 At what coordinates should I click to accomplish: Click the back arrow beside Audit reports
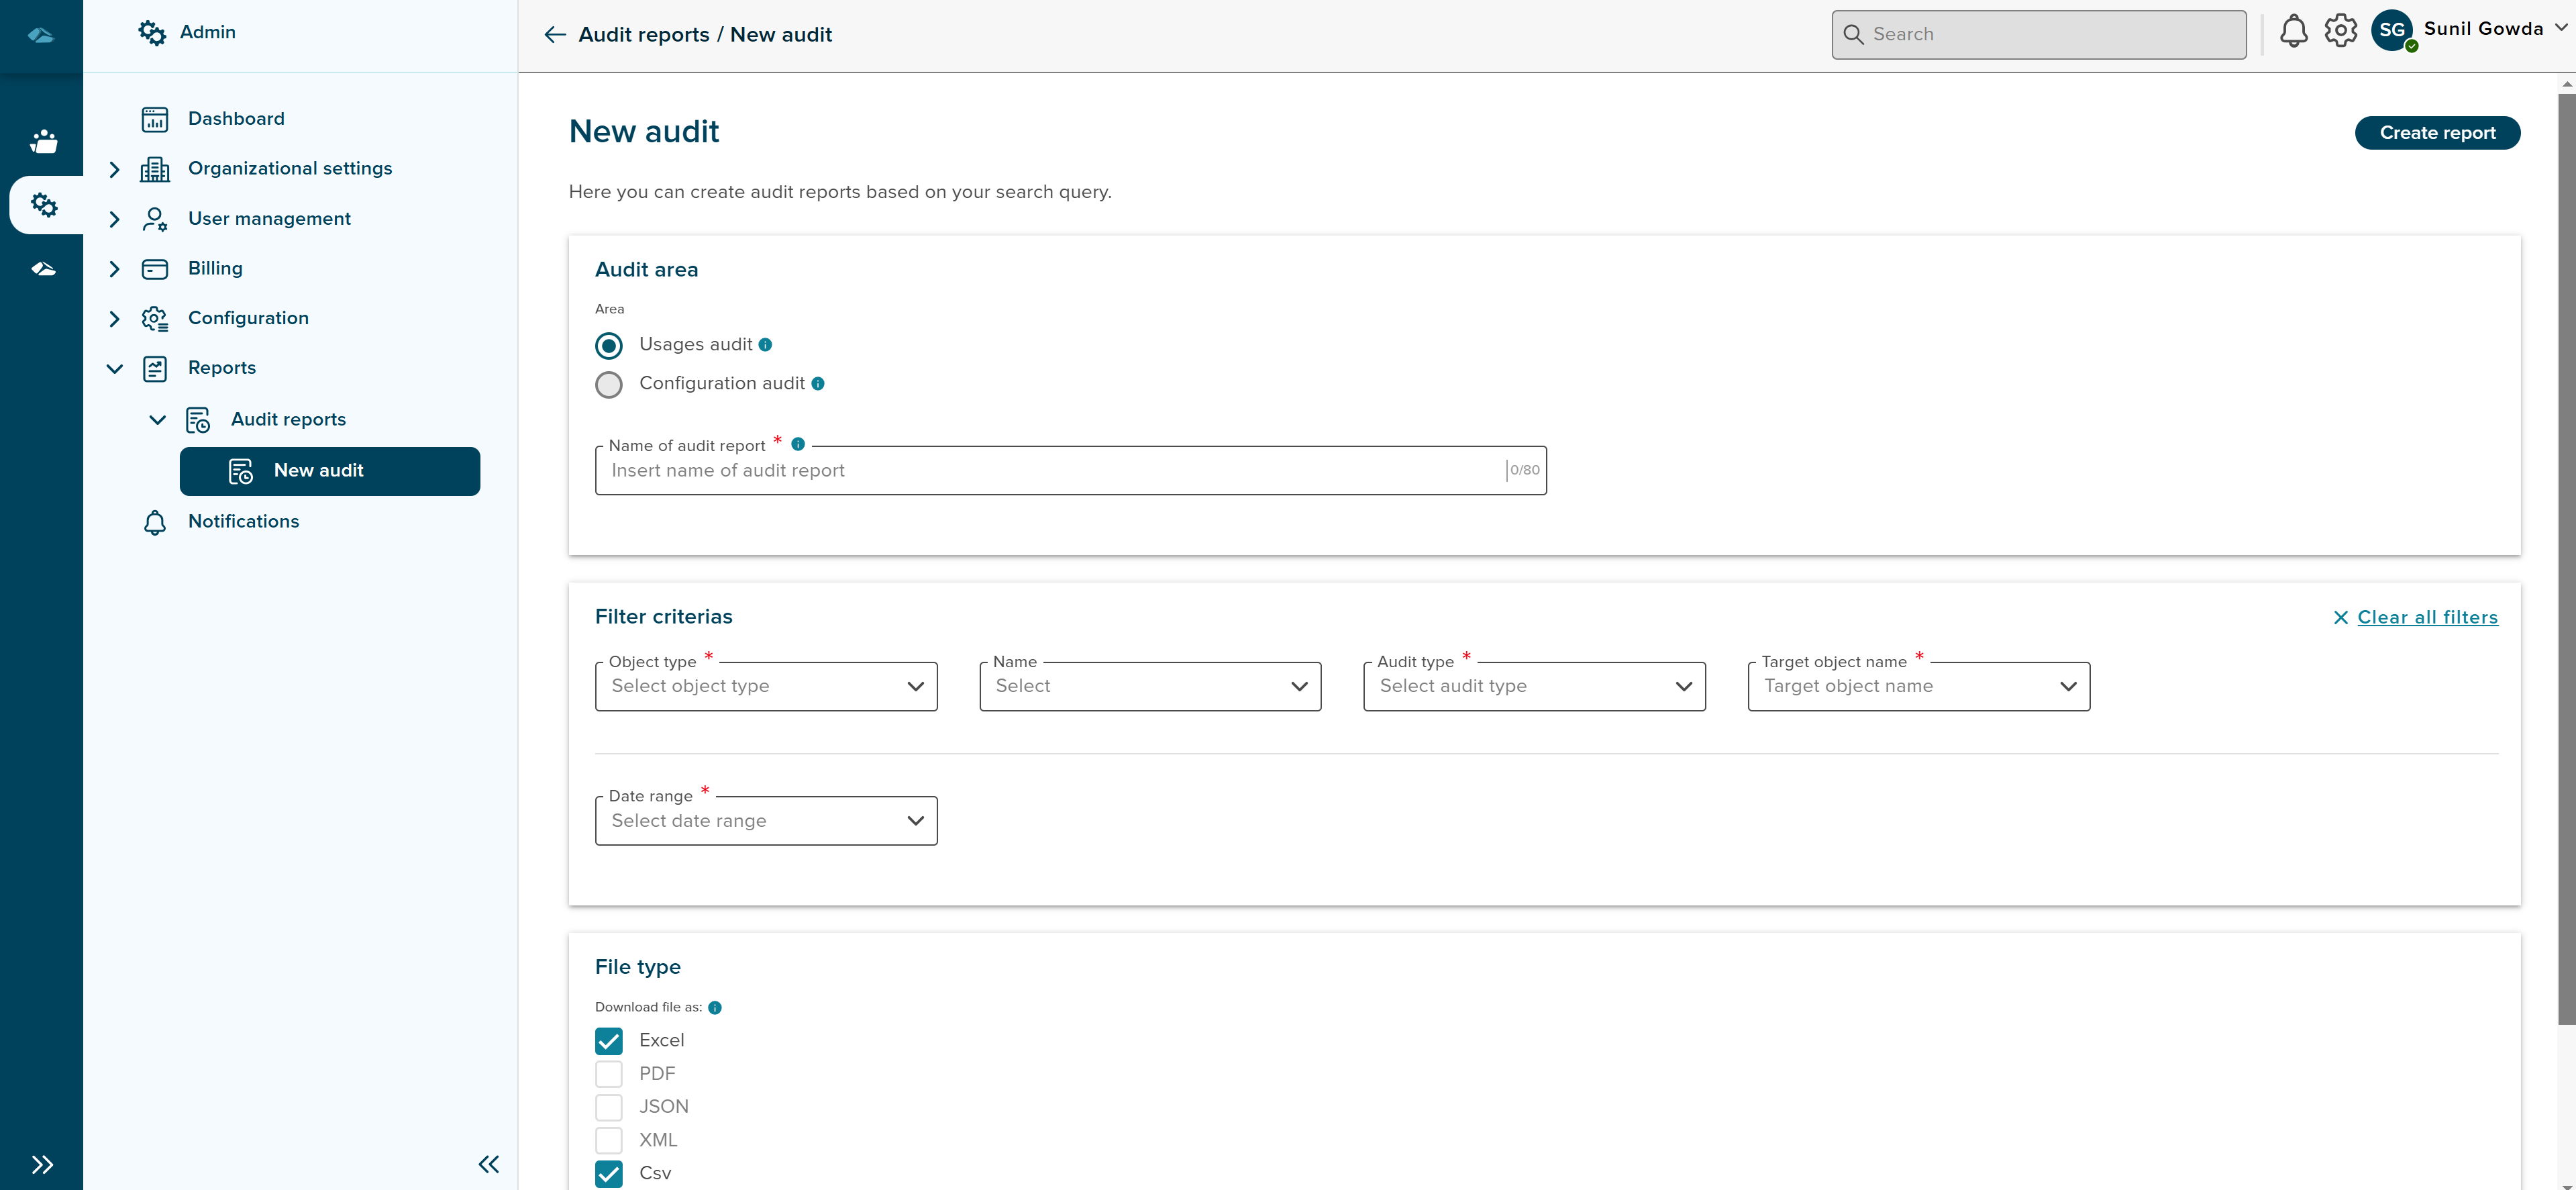[555, 35]
